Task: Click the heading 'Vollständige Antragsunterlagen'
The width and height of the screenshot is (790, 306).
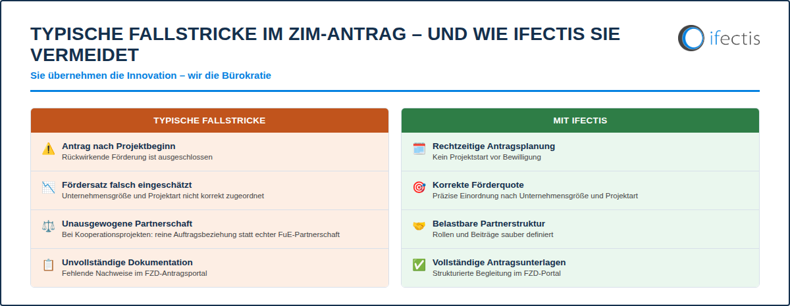Action: (x=499, y=262)
